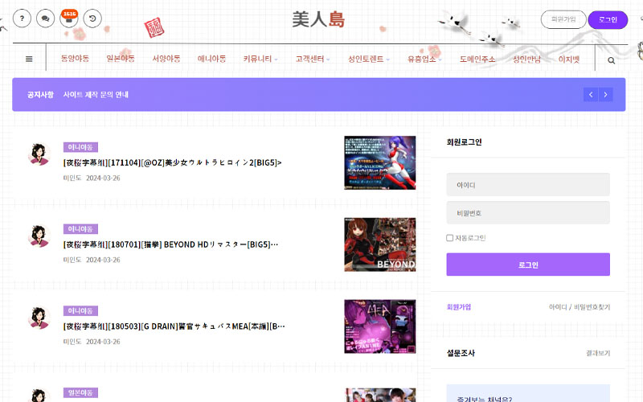Click the search magnifier icon
This screenshot has height=402, width=643.
point(611,61)
